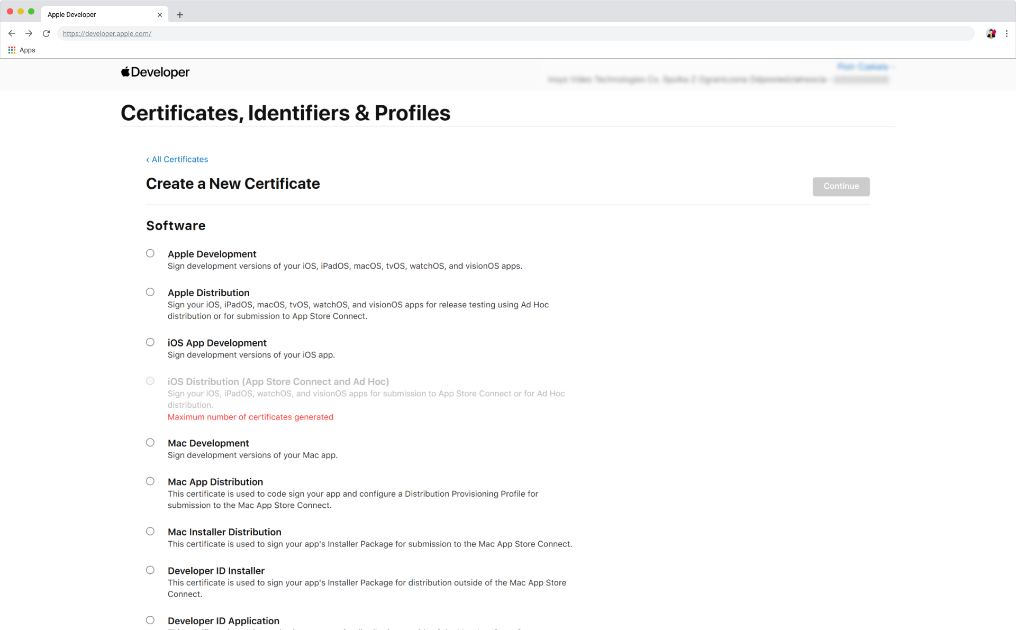Open the user profile avatar icon
This screenshot has width=1016, height=630.
[x=991, y=33]
